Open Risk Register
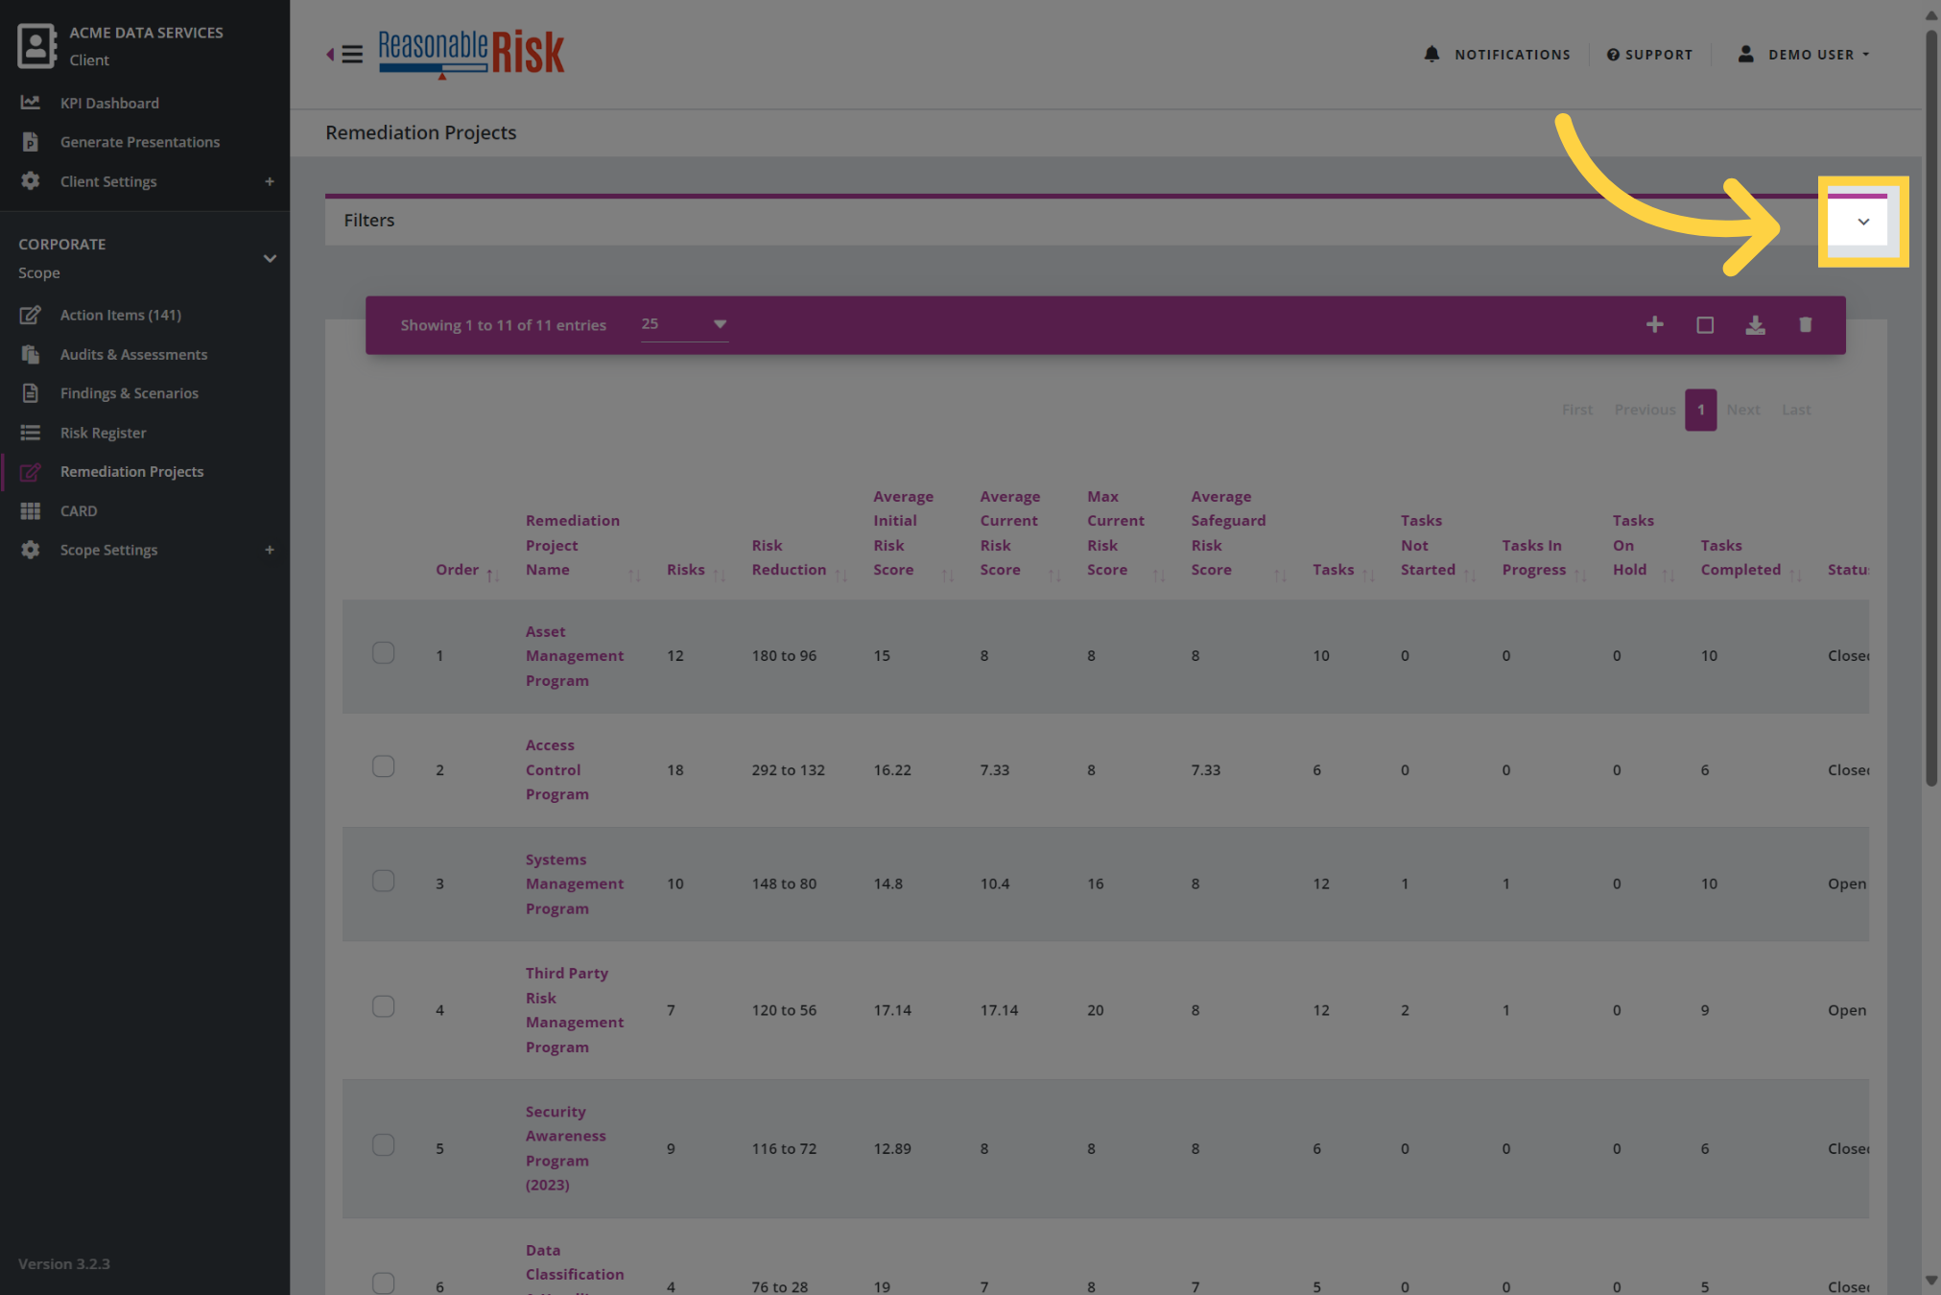 click(103, 433)
